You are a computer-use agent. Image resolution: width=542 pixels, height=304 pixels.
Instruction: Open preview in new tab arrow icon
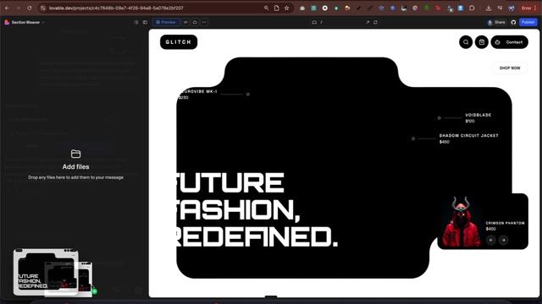pyautogui.click(x=368, y=23)
